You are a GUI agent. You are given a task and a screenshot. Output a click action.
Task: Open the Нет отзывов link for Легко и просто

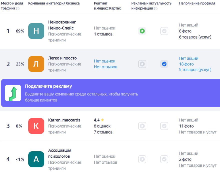(105, 67)
